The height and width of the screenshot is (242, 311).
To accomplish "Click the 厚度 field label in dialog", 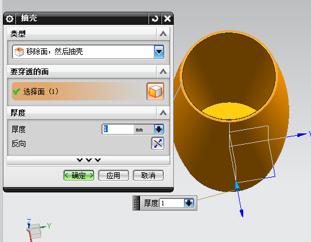I will pos(19,129).
